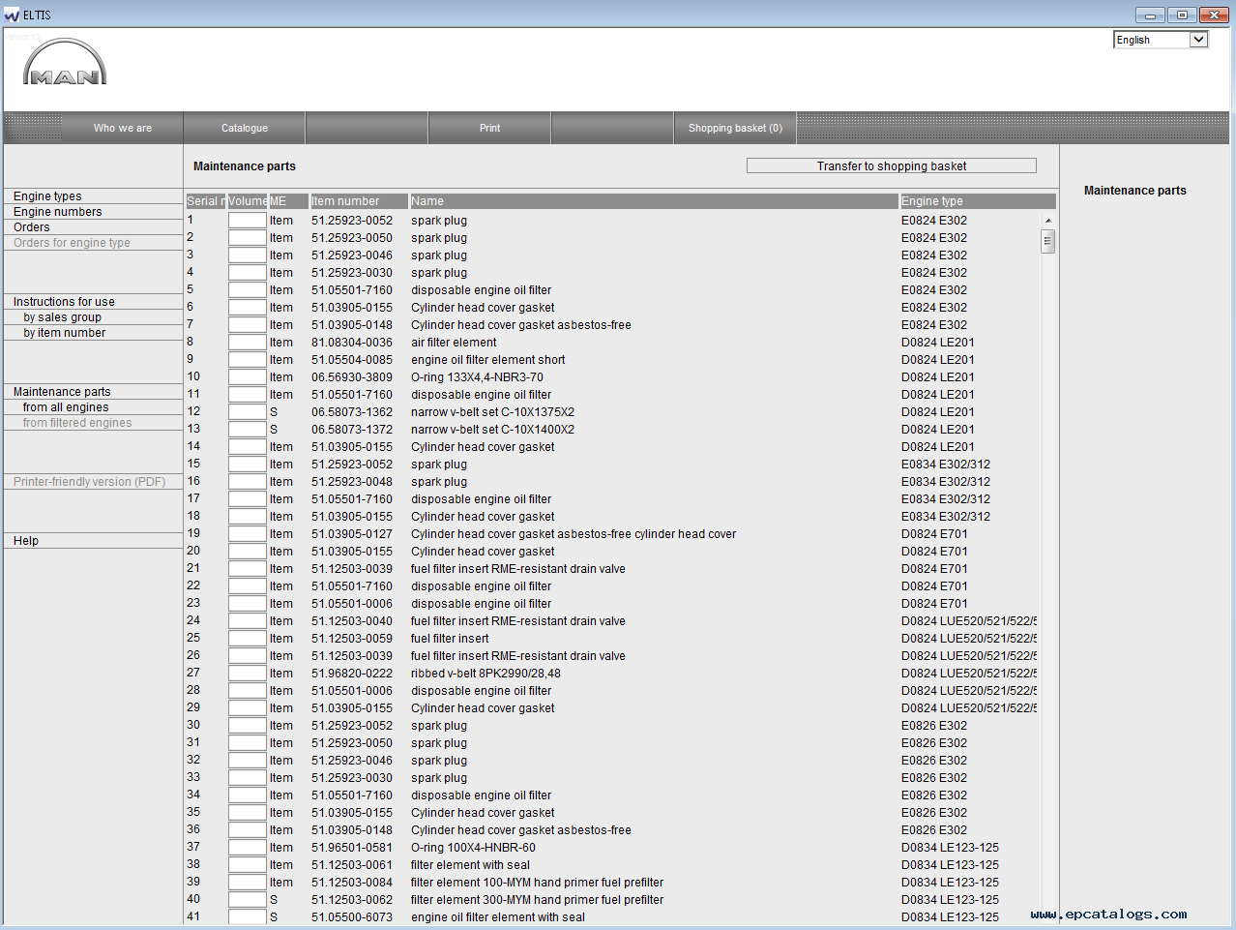Click name 'air filter element'
Viewport: 1236px width, 930px height.
454,343
